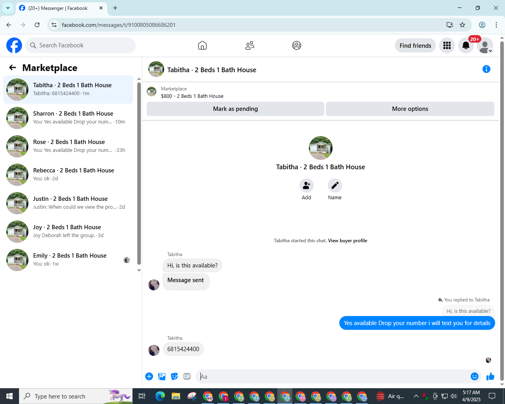505x404 pixels.
Task: Go to the Facebook home logo
Action: [x=14, y=45]
